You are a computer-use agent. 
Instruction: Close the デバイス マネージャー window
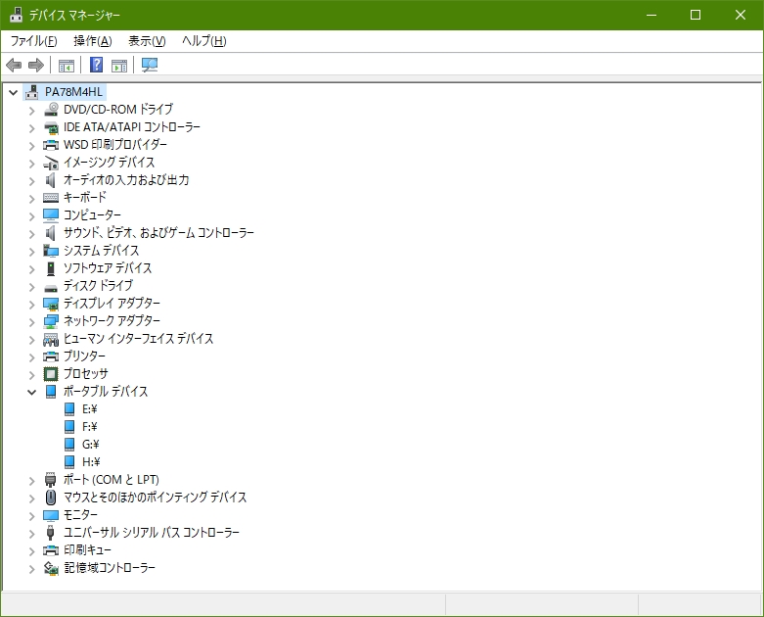741,15
